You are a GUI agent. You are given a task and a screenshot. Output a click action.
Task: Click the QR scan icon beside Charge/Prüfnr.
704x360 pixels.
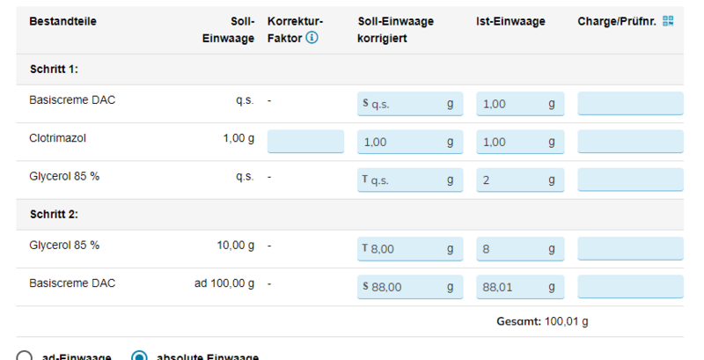point(668,21)
